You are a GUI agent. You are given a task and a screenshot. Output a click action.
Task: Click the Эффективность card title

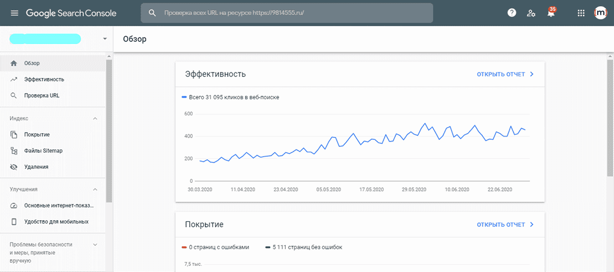(215, 74)
